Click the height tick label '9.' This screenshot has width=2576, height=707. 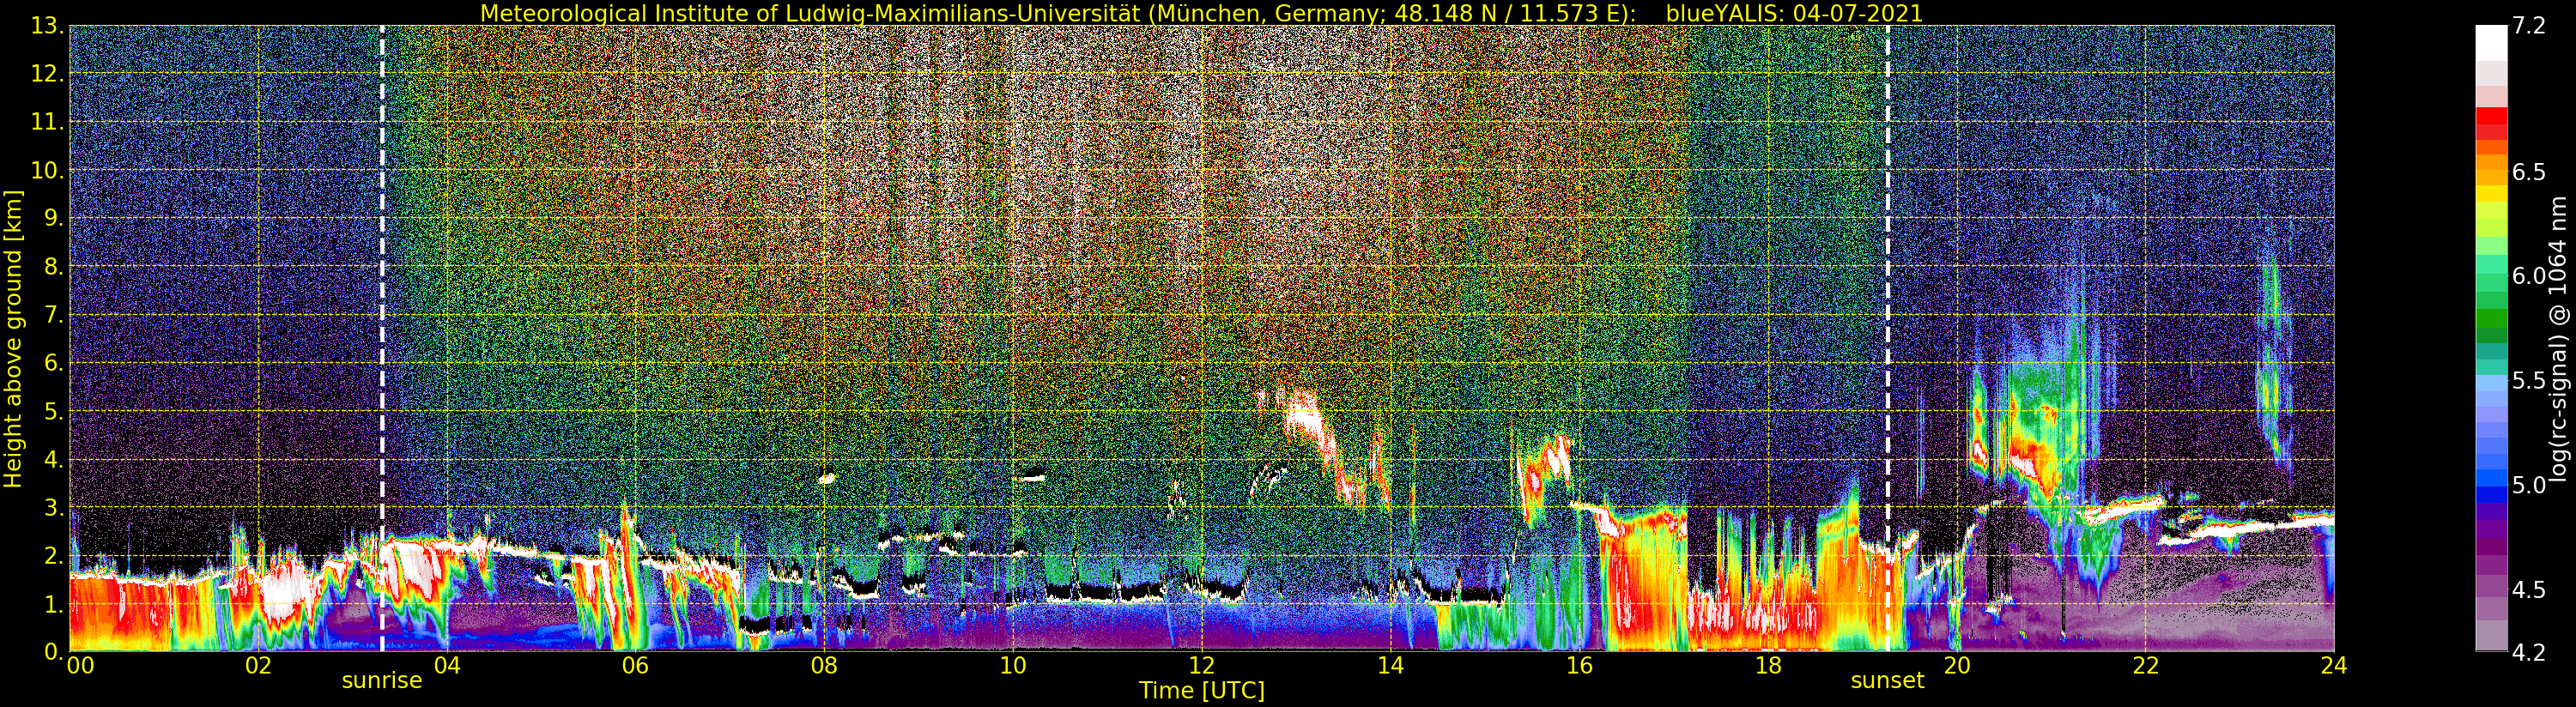click(x=54, y=219)
